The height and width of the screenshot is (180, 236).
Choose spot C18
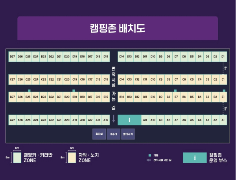[83, 79]
